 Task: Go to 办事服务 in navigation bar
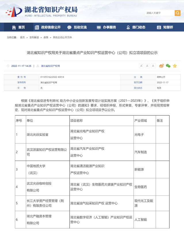(106, 27)
